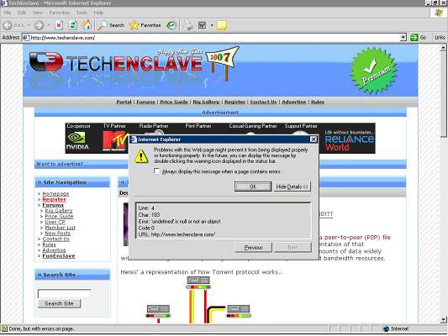This screenshot has width=448, height=336.
Task: Click the MTV partner logo
Action: 114,141
